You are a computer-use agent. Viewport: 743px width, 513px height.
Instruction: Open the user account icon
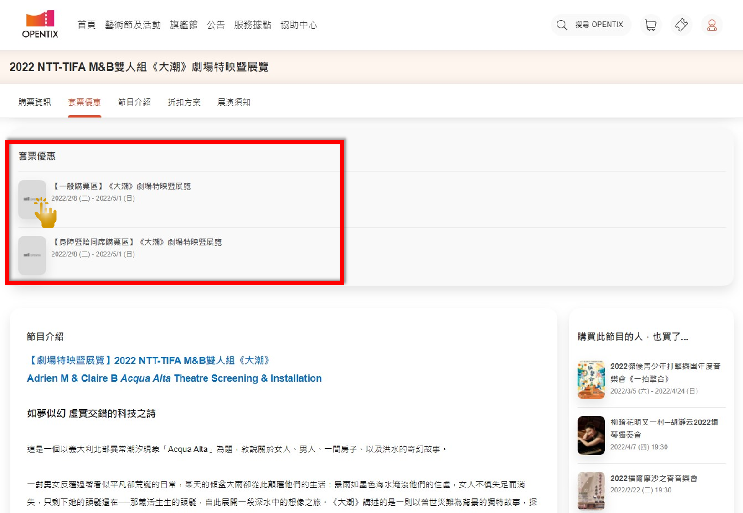pos(712,25)
